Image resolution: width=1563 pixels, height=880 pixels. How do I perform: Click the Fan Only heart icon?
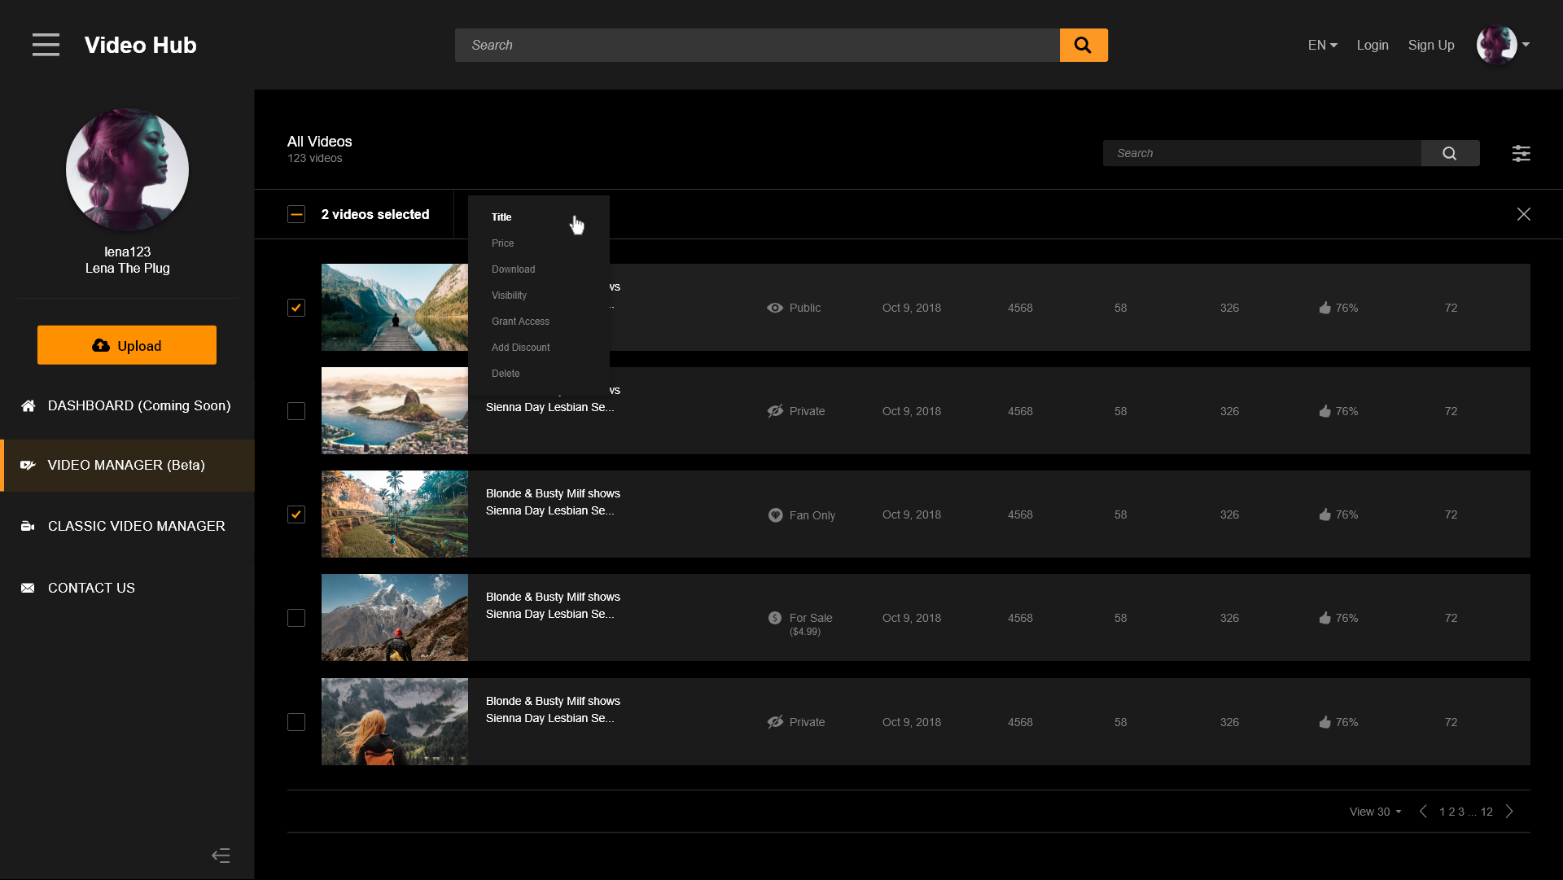click(x=775, y=515)
